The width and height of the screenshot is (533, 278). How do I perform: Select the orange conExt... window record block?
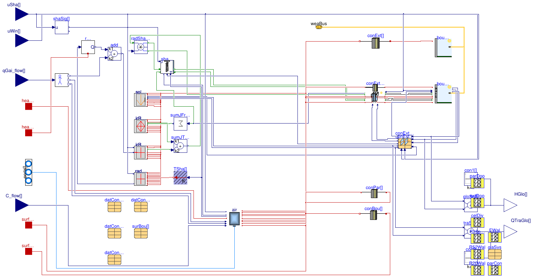tap(405, 143)
